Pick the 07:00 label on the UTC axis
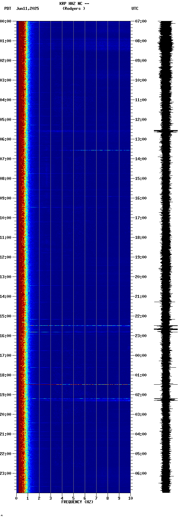The width and height of the screenshot is (180, 519). pyautogui.click(x=141, y=21)
